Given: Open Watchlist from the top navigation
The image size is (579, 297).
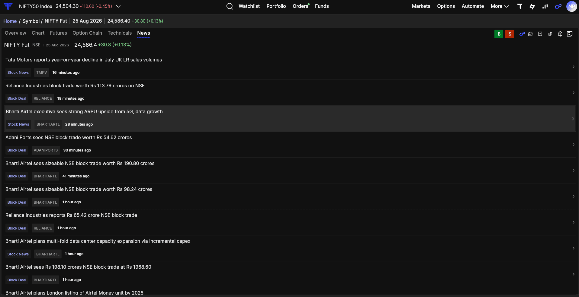Looking at the screenshot, I should pos(249,6).
